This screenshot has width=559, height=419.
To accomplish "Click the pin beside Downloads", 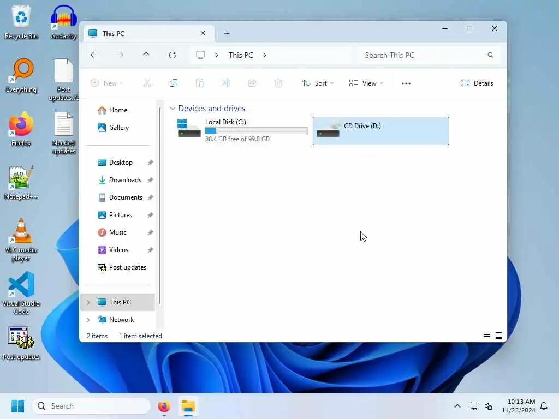I will [151, 180].
